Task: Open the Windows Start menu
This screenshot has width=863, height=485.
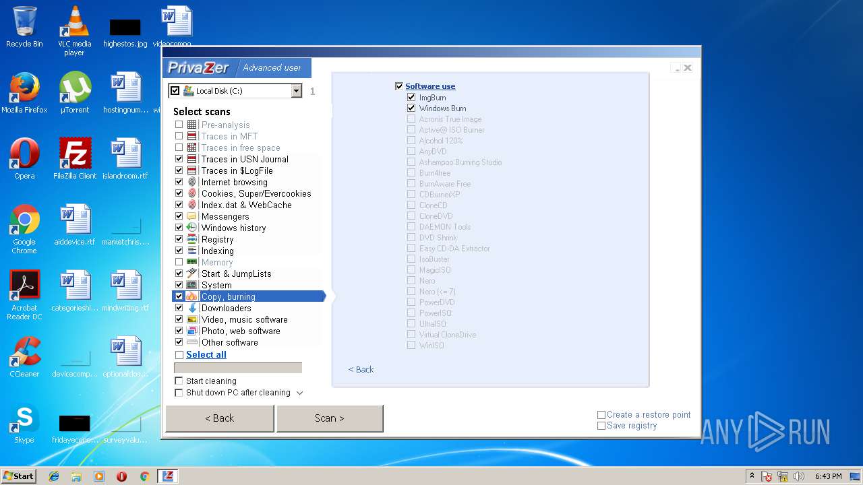Action: click(x=19, y=476)
